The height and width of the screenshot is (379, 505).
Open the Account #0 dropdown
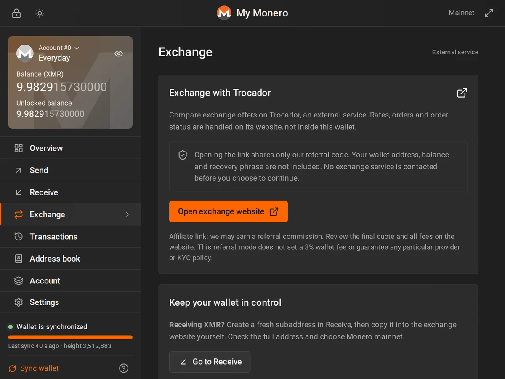pos(59,48)
